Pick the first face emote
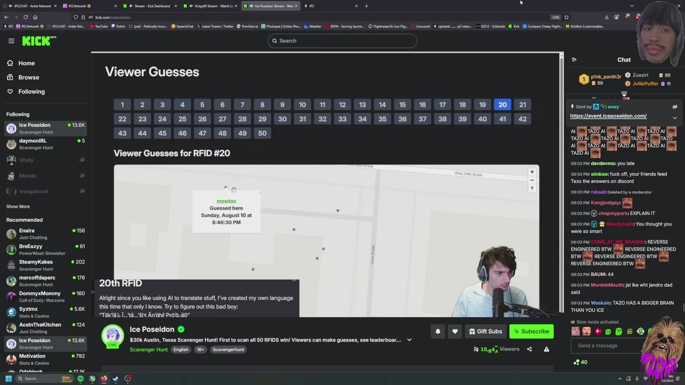 [x=576, y=332]
